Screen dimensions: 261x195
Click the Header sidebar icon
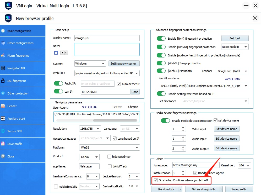[x=3, y=106]
